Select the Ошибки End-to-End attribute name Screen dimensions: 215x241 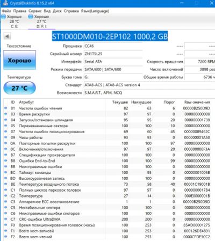pos(37,161)
